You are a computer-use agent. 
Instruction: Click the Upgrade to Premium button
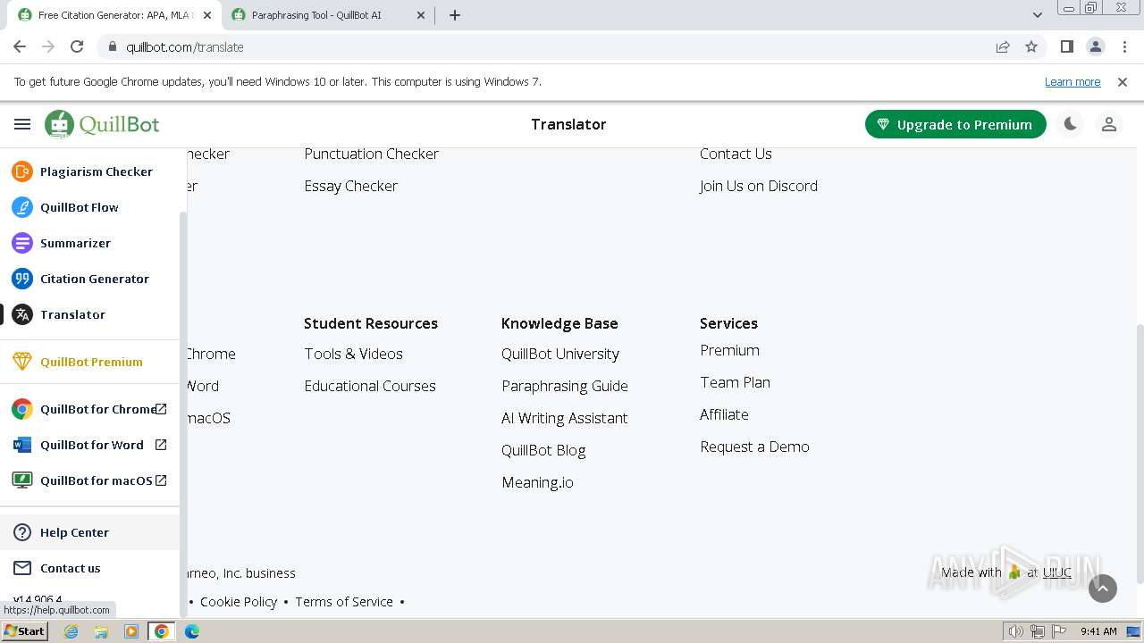pyautogui.click(x=955, y=124)
